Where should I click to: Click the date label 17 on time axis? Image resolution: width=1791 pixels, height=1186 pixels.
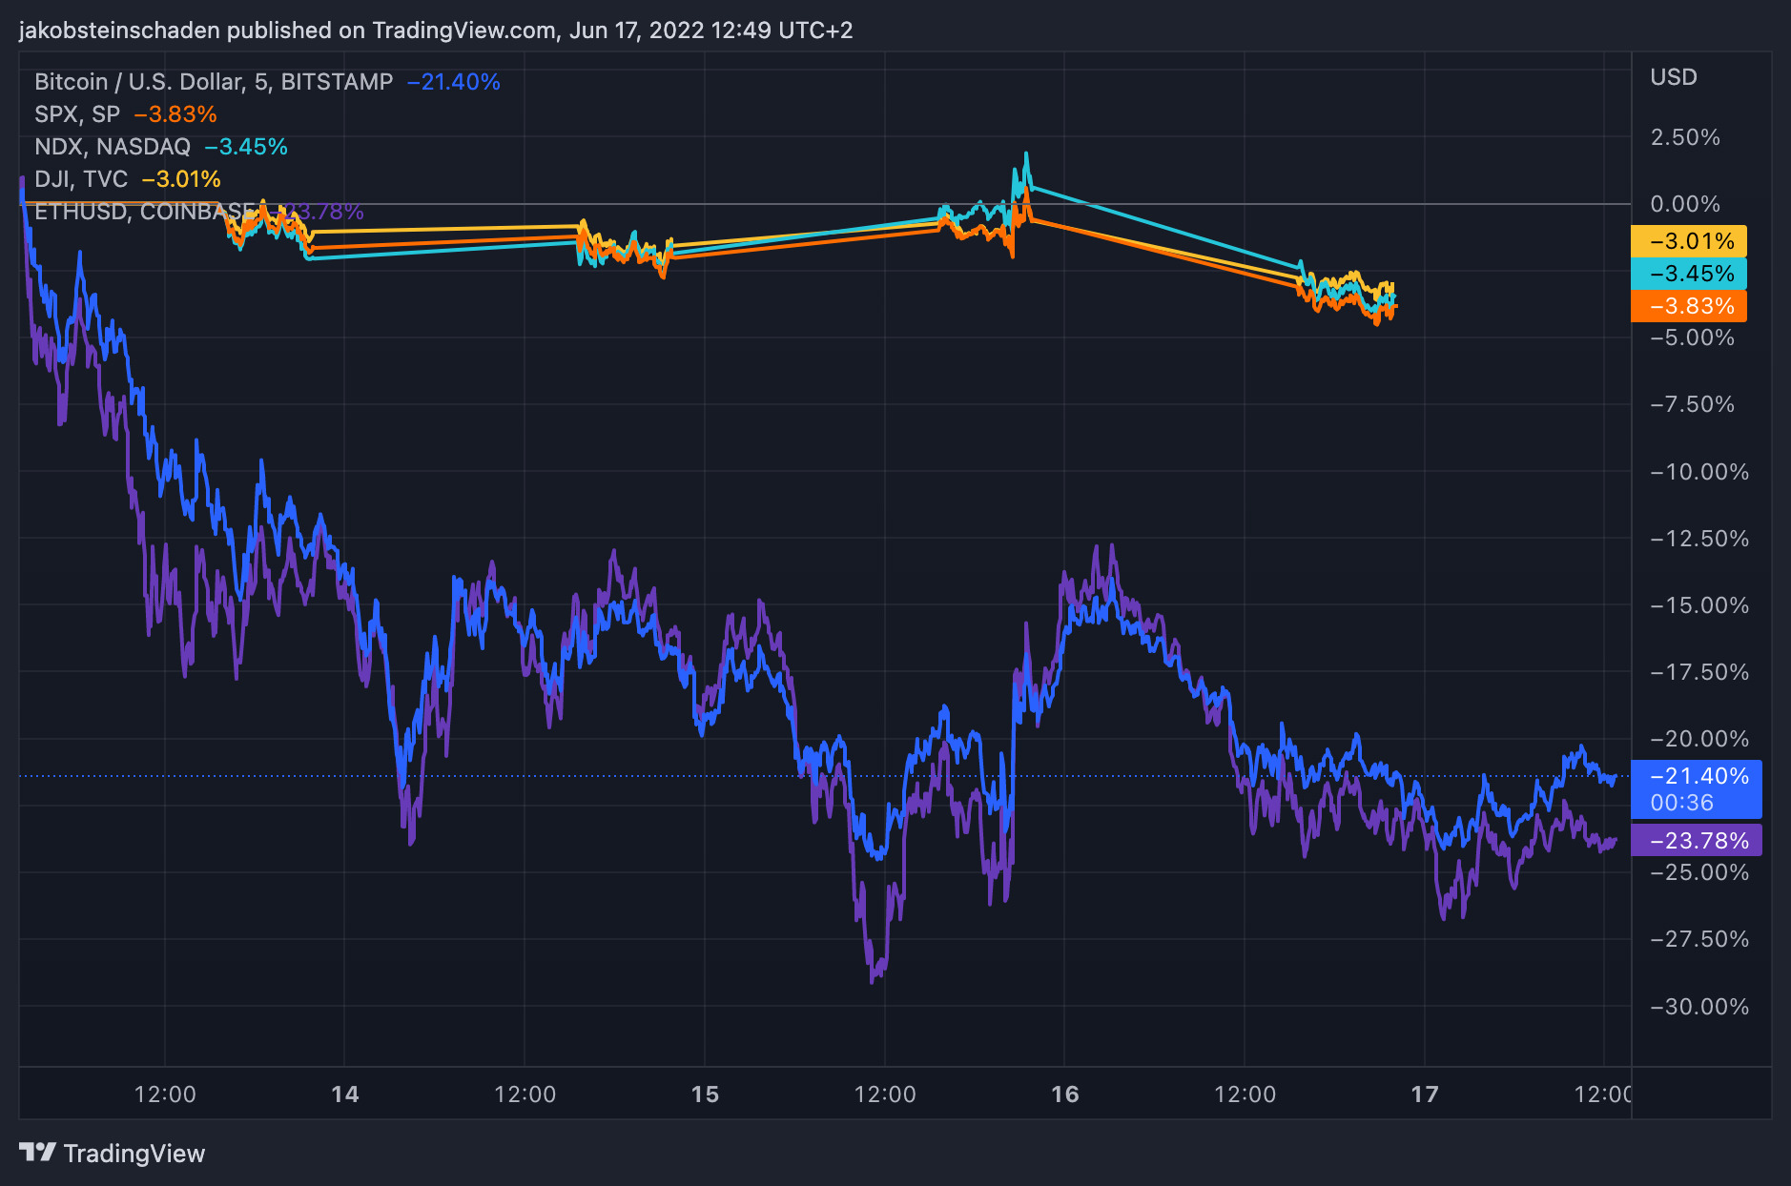pyautogui.click(x=1425, y=1094)
